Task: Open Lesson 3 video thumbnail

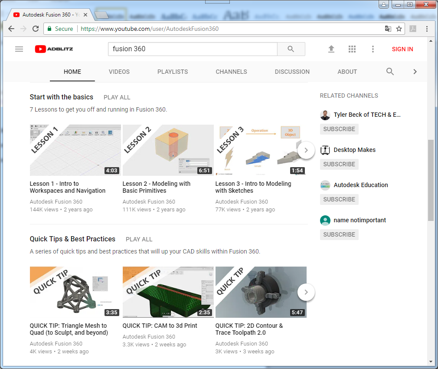Action: pos(261,150)
